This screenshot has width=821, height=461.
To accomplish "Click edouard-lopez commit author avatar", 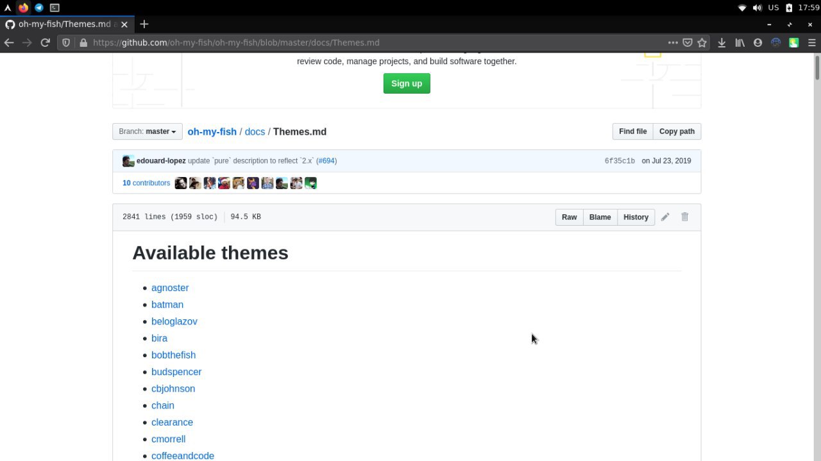I will 128,161.
